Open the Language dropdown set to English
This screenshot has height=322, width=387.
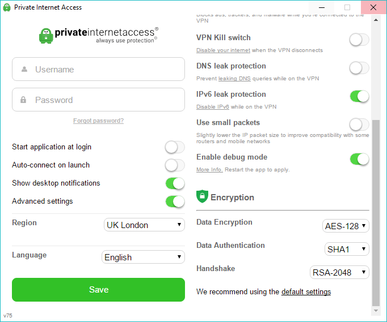[143, 257]
